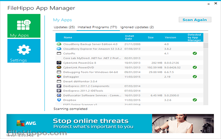Open the My Apps tile
The image size is (221, 139).
tap(24, 26)
